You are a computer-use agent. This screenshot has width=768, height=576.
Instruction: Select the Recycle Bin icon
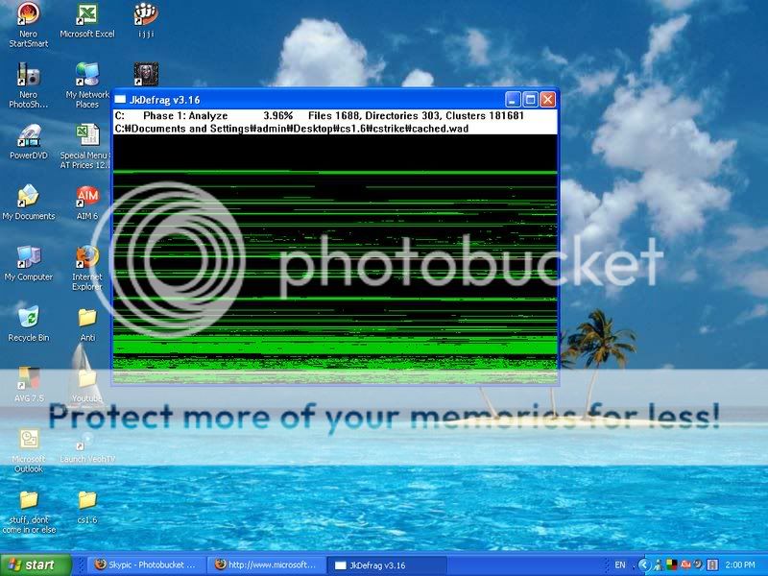[x=29, y=324]
